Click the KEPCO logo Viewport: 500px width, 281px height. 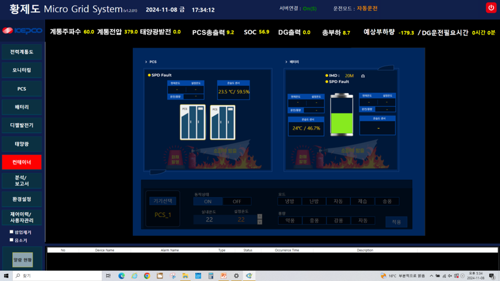[x=22, y=31]
